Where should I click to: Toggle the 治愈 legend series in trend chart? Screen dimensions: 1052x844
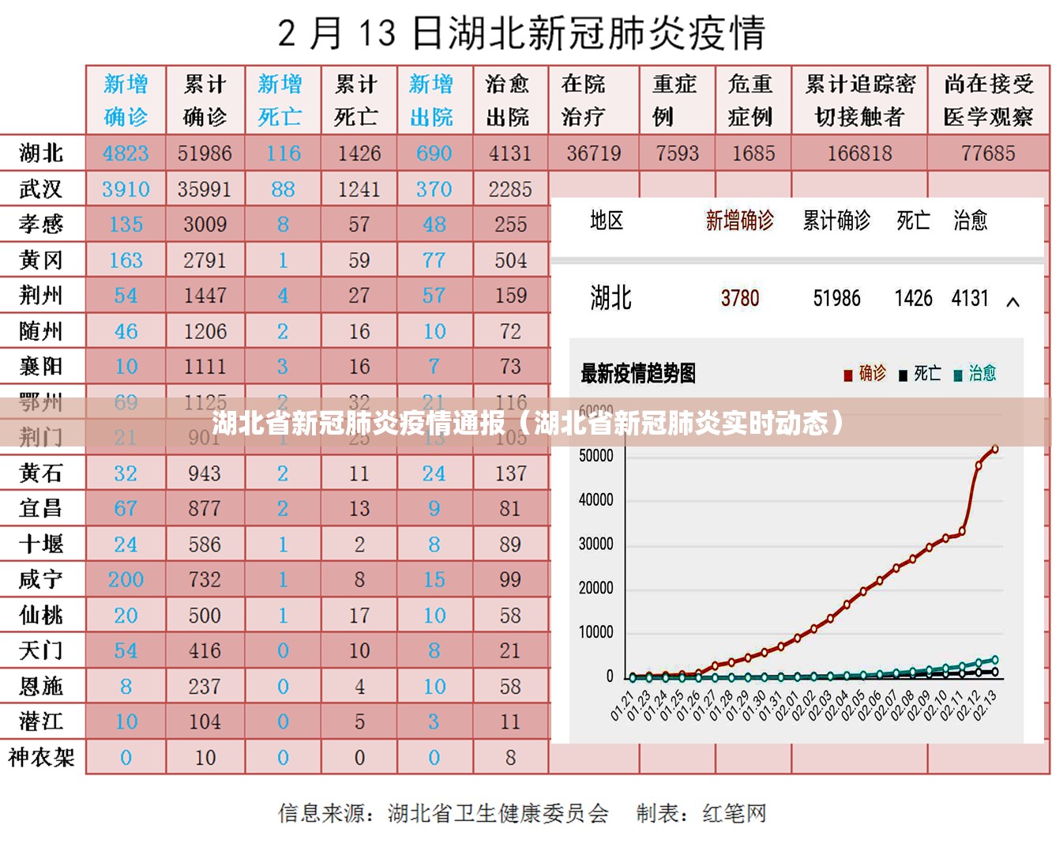tap(976, 373)
